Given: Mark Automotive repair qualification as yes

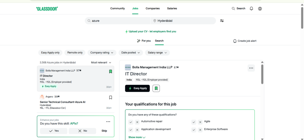Looking at the screenshot, I should coord(131,122).
